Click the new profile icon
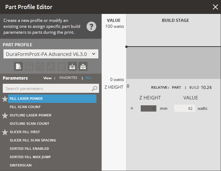Screen dimensions: 221x171 pyautogui.click(x=18, y=66)
